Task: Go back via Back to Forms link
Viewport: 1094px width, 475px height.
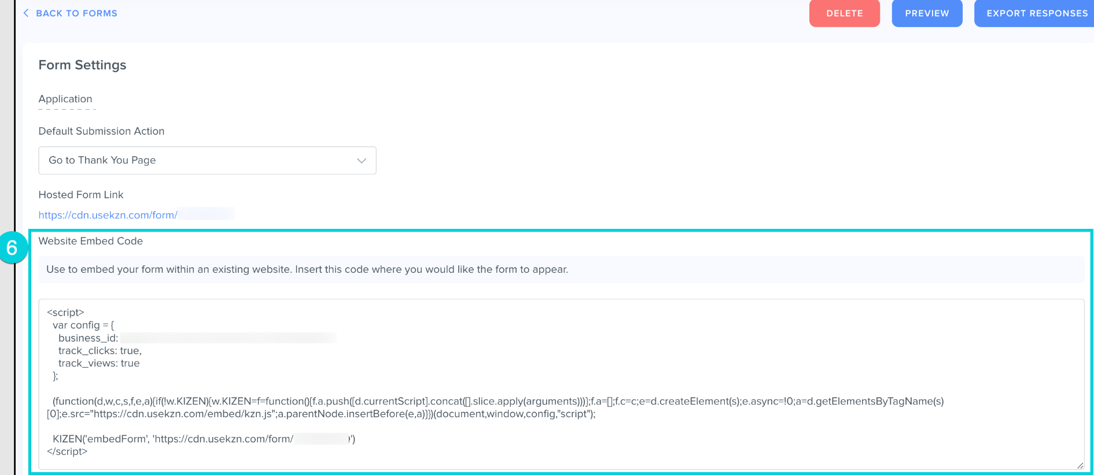Action: click(70, 13)
